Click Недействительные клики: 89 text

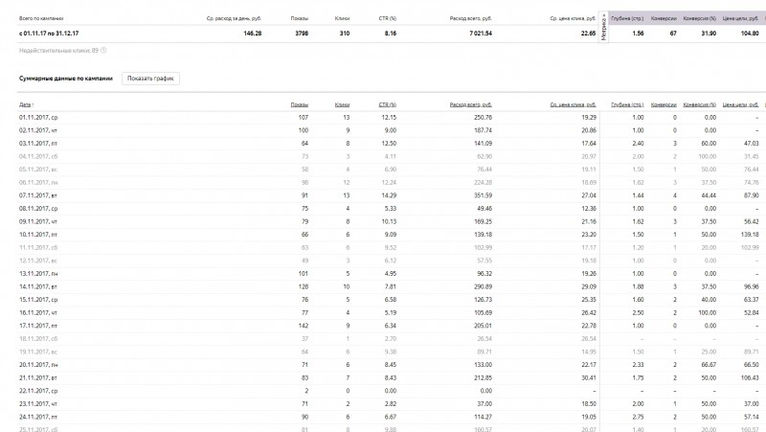click(58, 51)
